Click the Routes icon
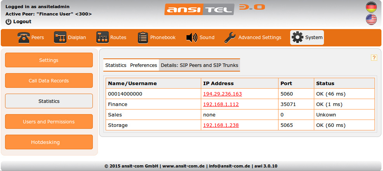Image resolution: width=383 pixels, height=171 pixels. click(103, 38)
